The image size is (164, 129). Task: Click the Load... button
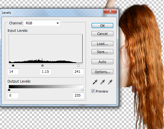[x=102, y=44]
